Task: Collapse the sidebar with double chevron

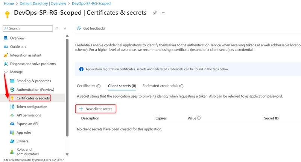Action: 65,28
